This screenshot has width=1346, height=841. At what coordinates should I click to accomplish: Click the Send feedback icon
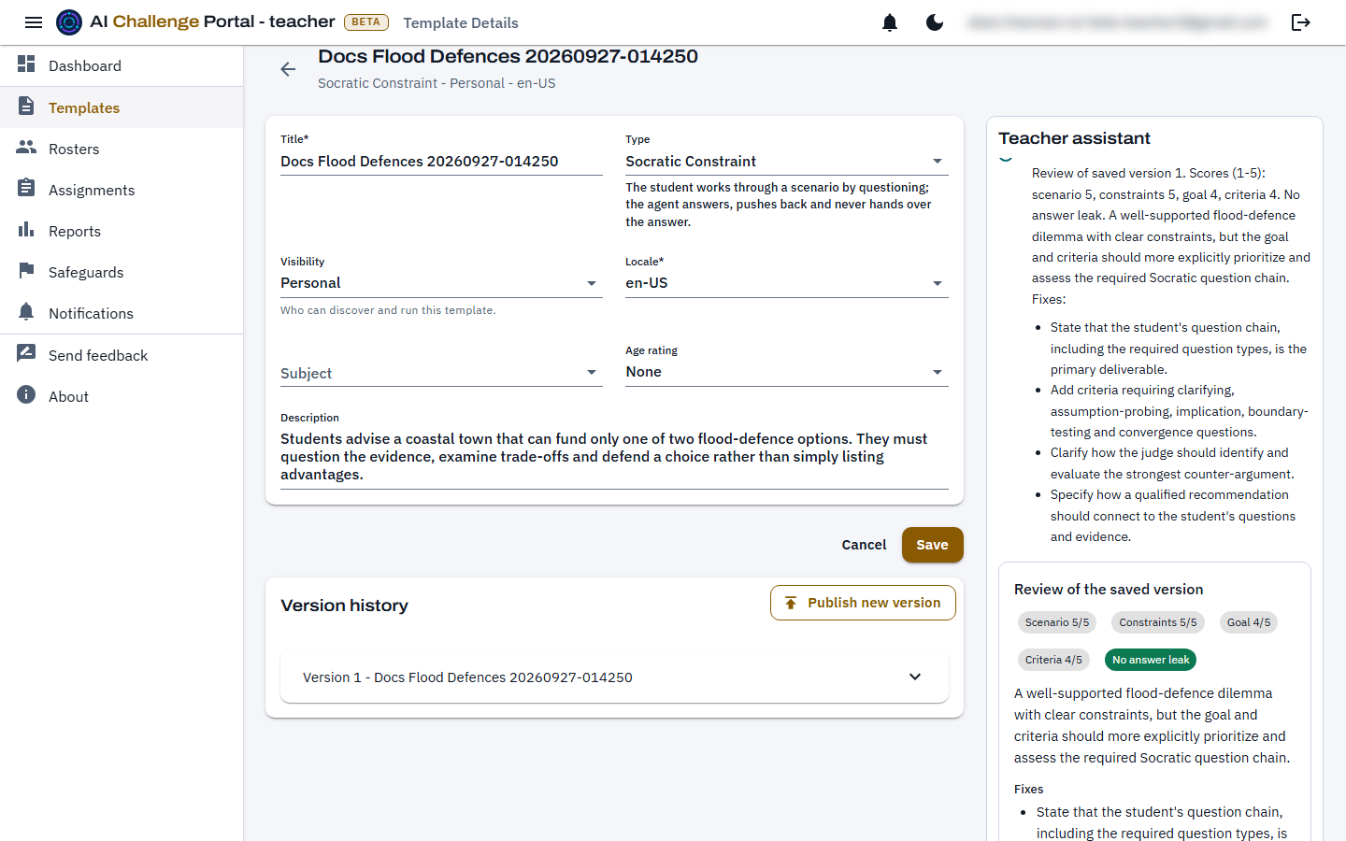pos(26,354)
